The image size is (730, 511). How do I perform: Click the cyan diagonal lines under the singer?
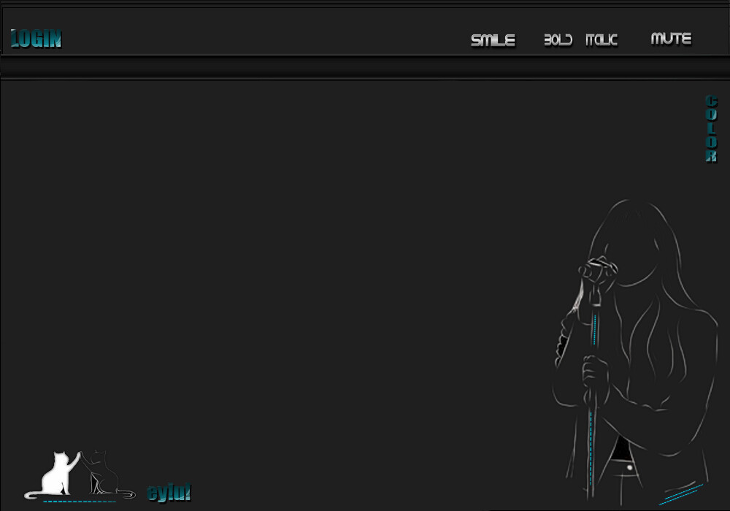[x=680, y=494]
